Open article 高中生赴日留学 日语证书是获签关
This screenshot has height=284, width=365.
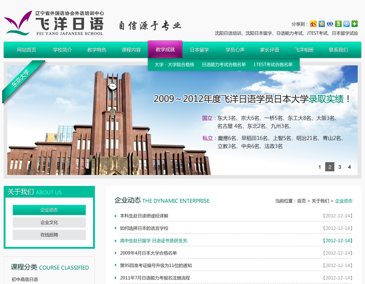154,241
